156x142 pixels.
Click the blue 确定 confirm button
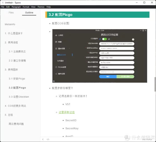click(108, 77)
